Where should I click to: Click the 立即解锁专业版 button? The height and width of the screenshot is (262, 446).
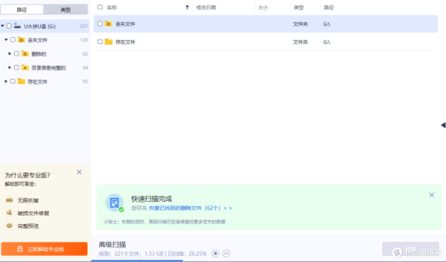point(44,249)
